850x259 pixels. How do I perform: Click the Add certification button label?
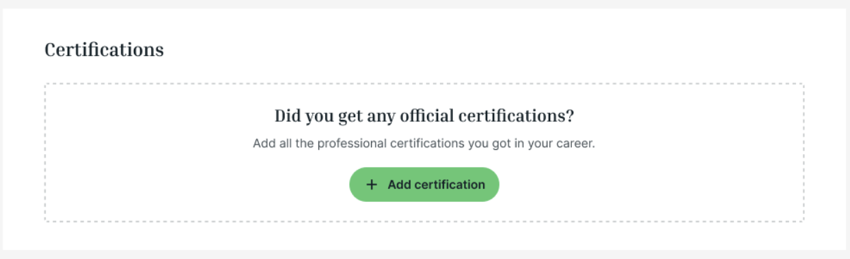coord(436,185)
